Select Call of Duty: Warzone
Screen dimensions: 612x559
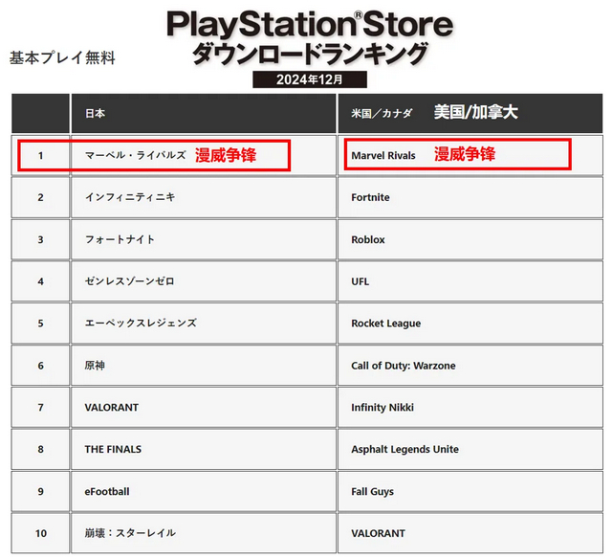click(x=404, y=366)
